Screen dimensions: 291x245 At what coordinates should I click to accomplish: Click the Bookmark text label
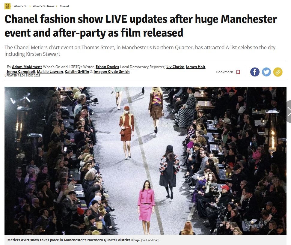(x=224, y=72)
